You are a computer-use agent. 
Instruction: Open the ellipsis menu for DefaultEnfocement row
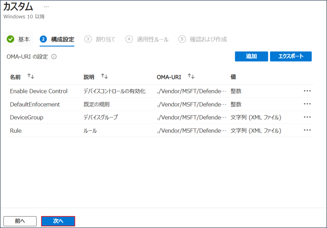click(x=307, y=104)
